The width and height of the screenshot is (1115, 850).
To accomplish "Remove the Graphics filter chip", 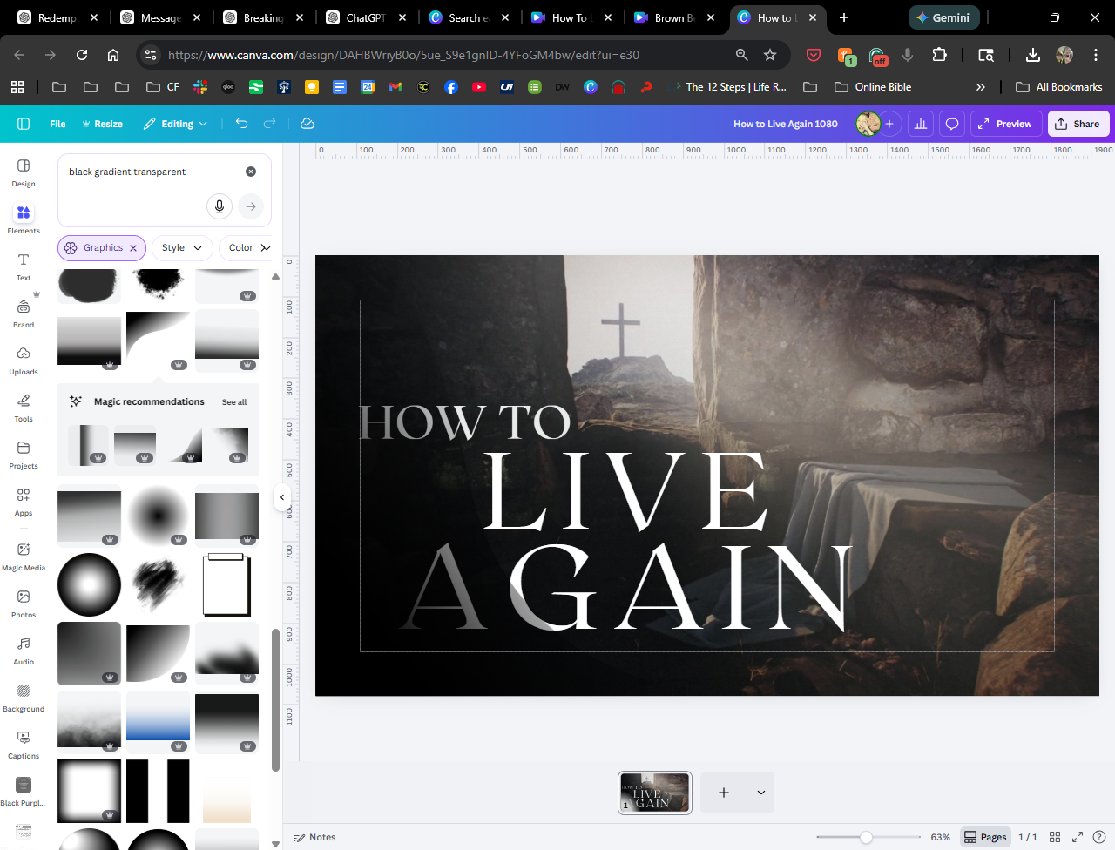I will 133,248.
